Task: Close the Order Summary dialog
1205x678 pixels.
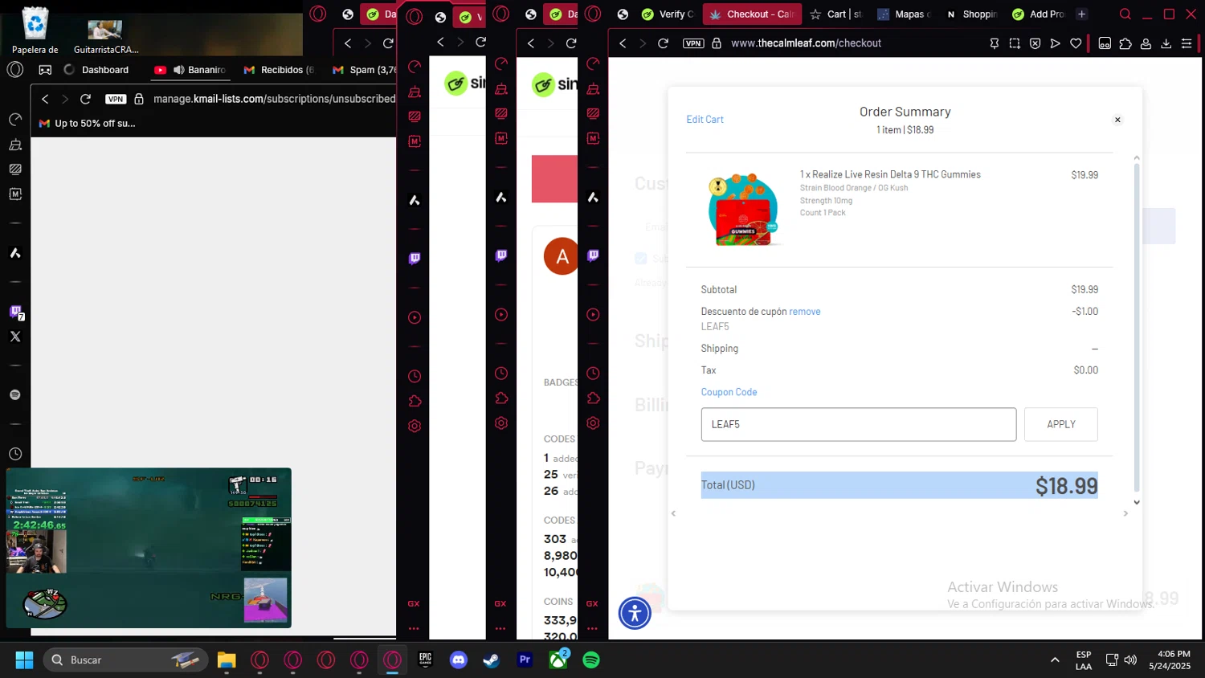Action: 1117,120
